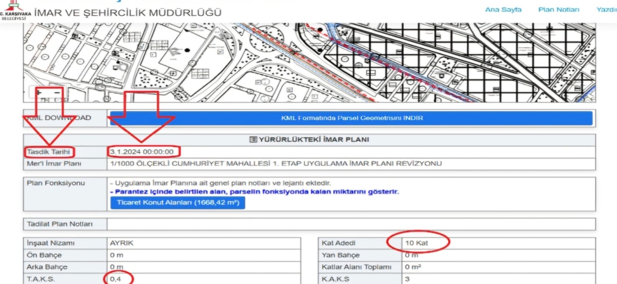Click the İmar ve Şehircilik Müdürlüğü title
Viewport: 617px width, 284px height.
coord(127,12)
